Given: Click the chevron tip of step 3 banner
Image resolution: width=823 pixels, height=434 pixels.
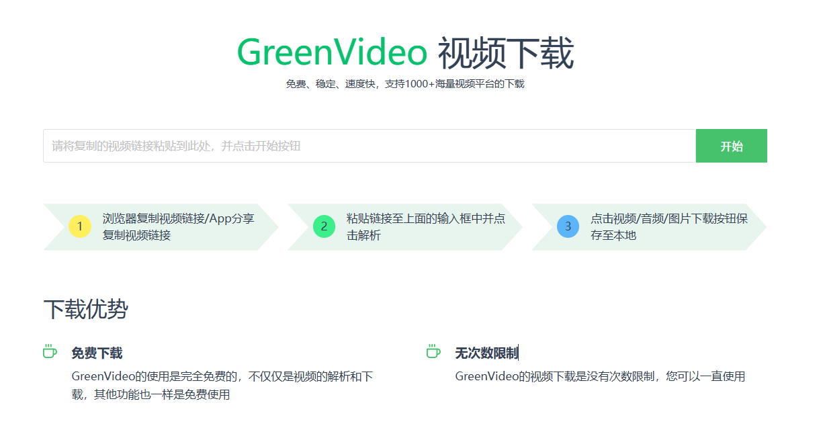Looking at the screenshot, I should click(x=761, y=227).
